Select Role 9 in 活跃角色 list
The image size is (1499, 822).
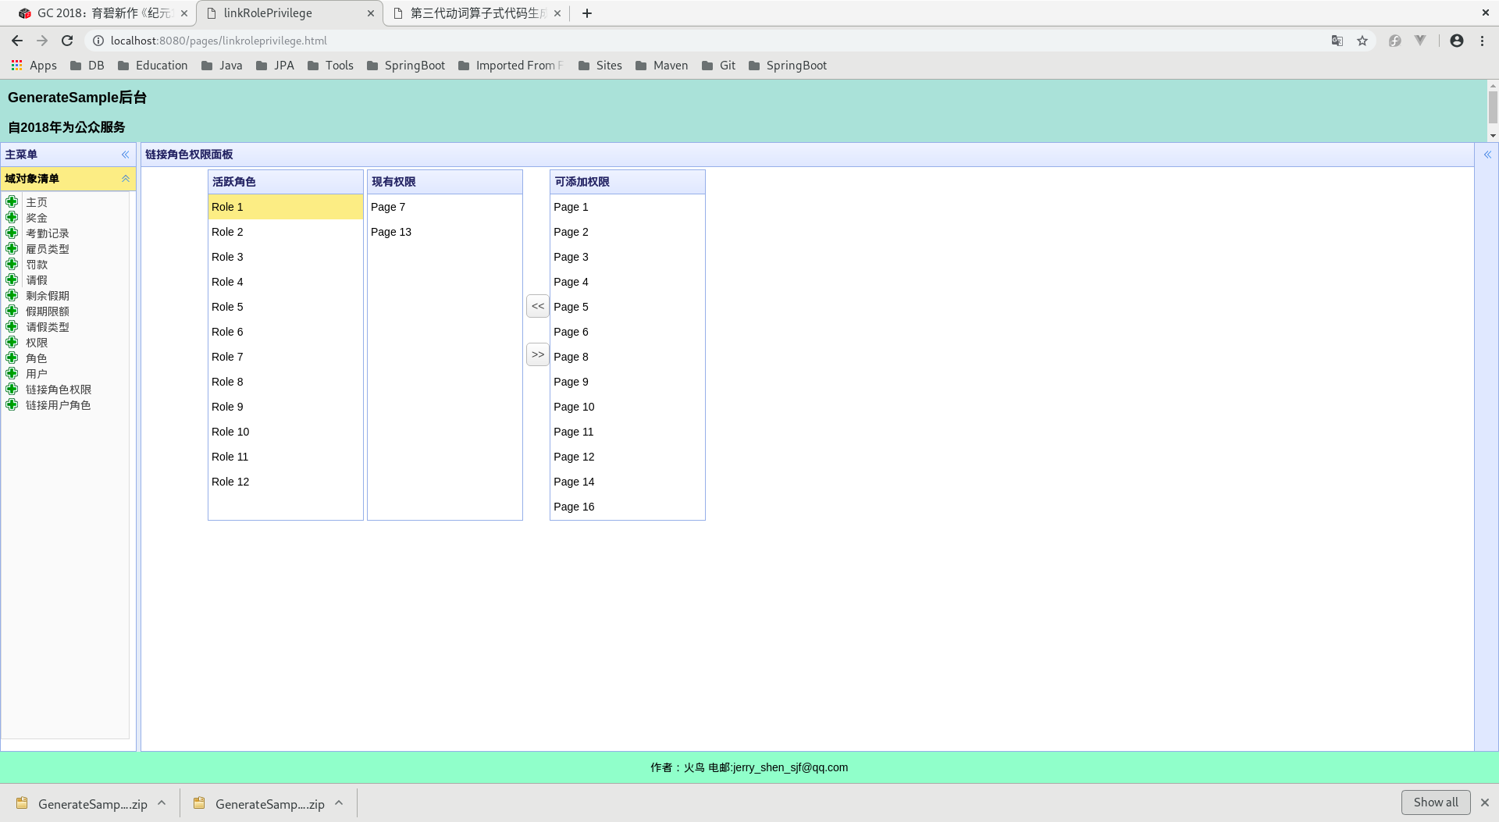pos(286,407)
